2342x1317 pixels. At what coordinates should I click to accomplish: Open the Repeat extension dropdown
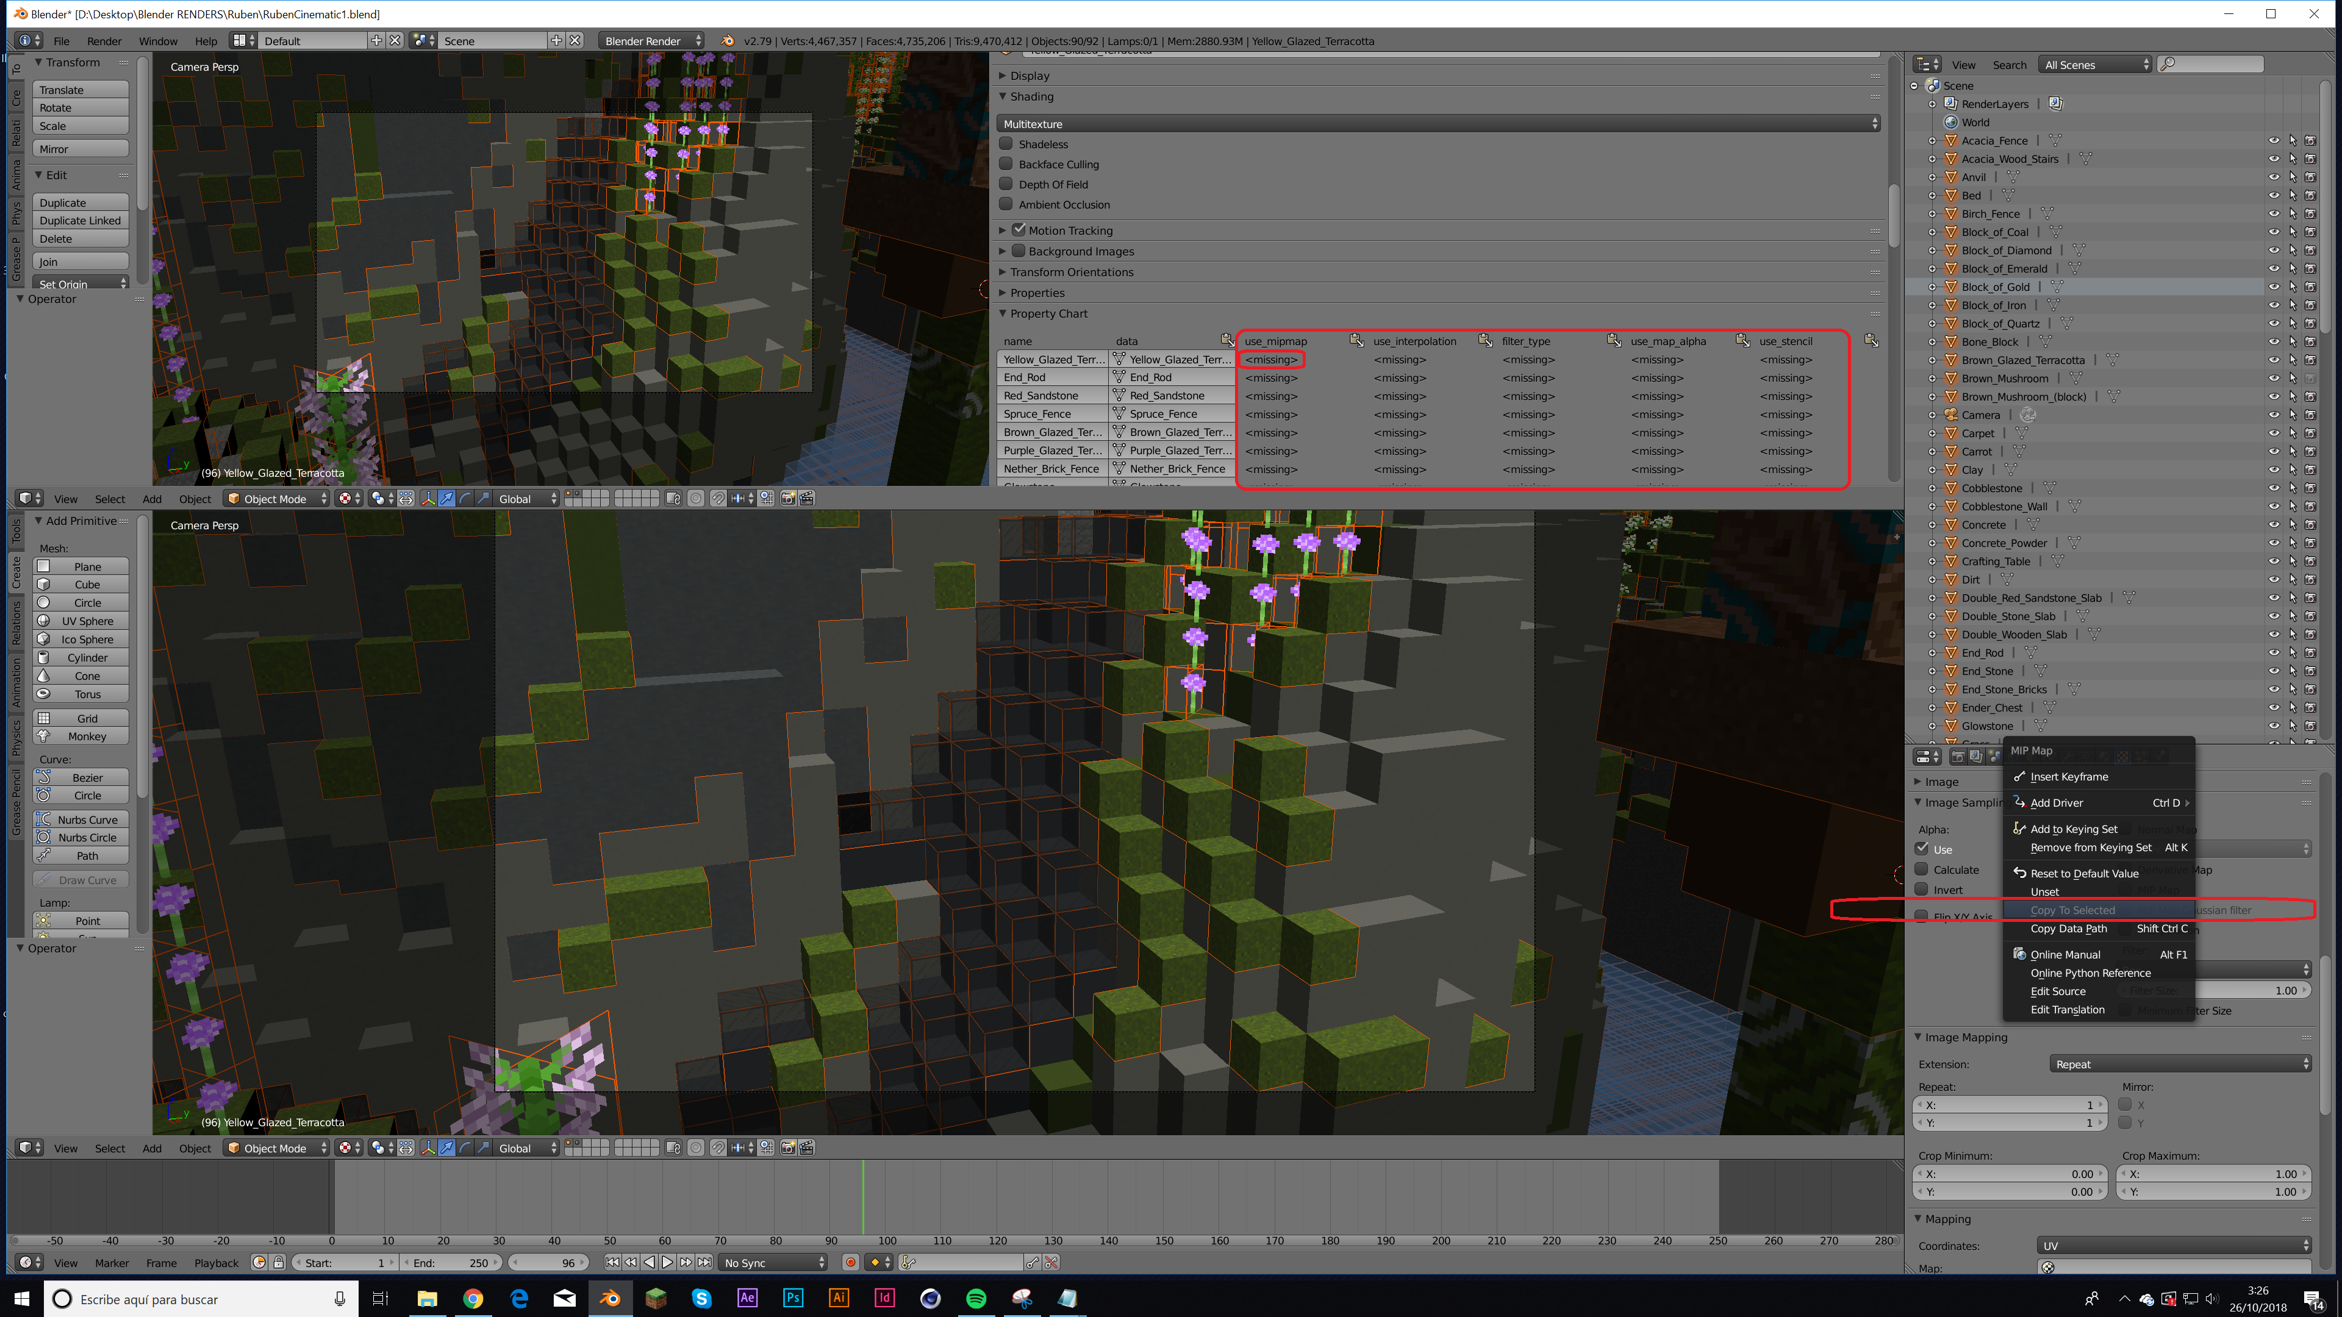pyautogui.click(x=2180, y=1065)
